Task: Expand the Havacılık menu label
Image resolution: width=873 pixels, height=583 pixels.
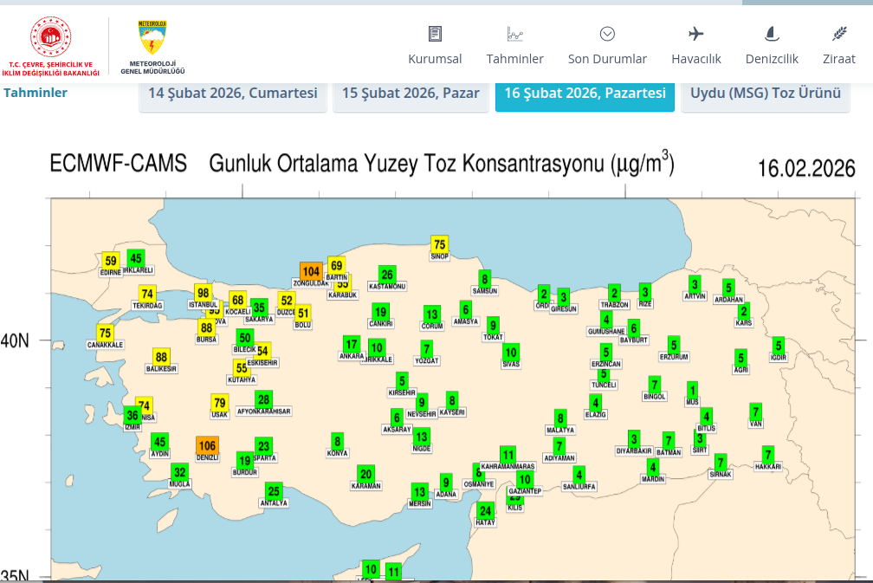Action: pos(695,59)
